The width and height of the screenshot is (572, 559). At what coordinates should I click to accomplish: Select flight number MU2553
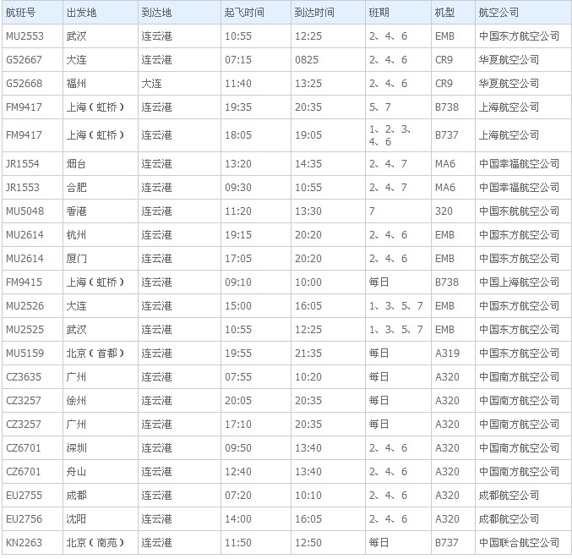coord(25,36)
